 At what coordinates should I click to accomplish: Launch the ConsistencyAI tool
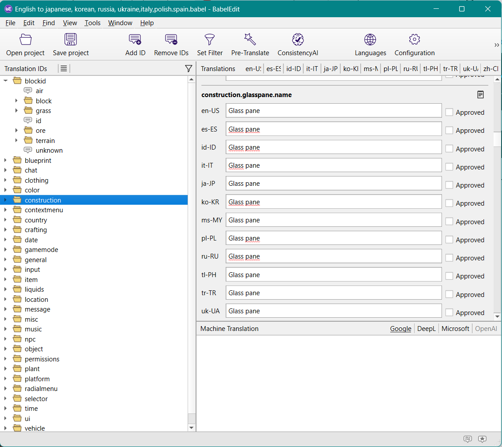pos(298,40)
